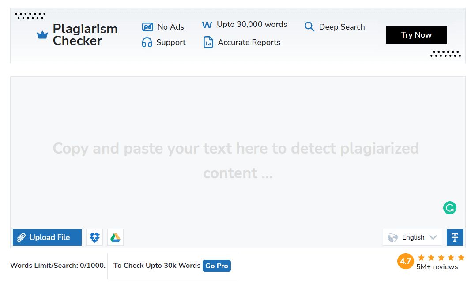
Task: Click the globe icon beside English
Action: 392,237
